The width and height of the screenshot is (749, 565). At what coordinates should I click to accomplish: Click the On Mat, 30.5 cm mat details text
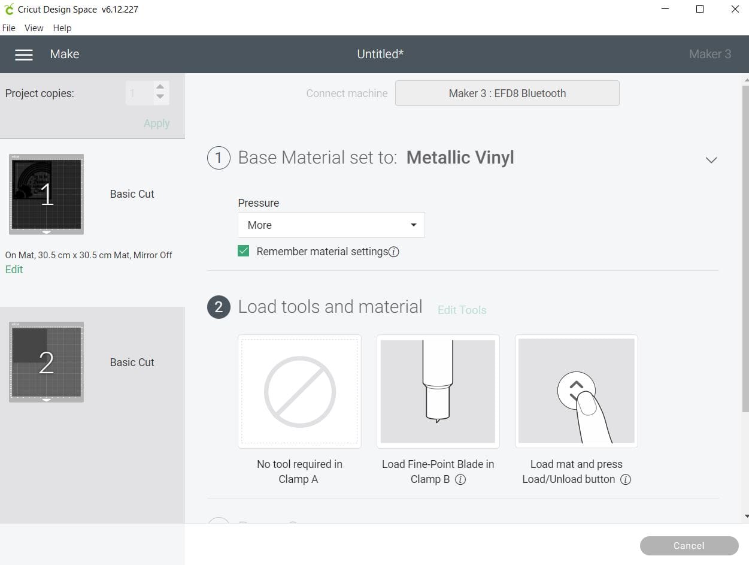pos(89,255)
